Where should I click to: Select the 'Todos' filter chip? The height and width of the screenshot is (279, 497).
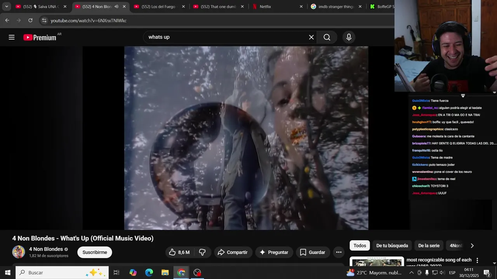(360, 246)
